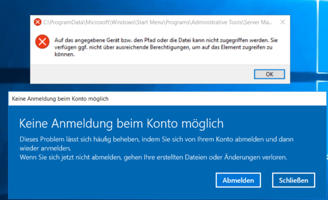Select the title 'Keine Anmeldung beim Konto möglich'
Image resolution: width=328 pixels, height=200 pixels.
[121, 123]
